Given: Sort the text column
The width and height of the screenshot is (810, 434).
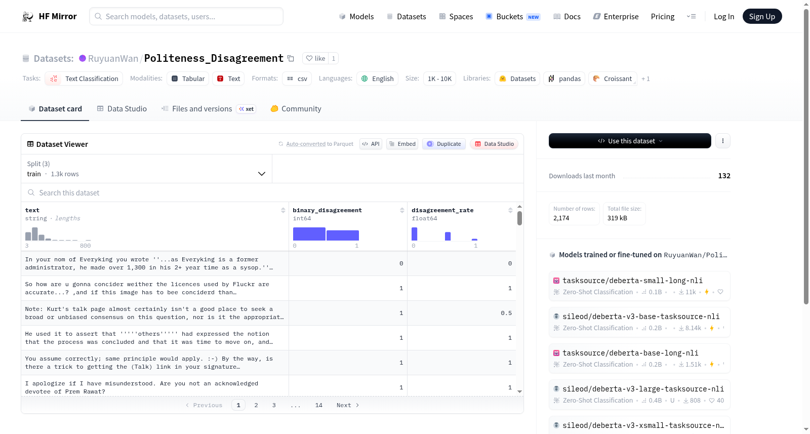Looking at the screenshot, I should point(283,210).
